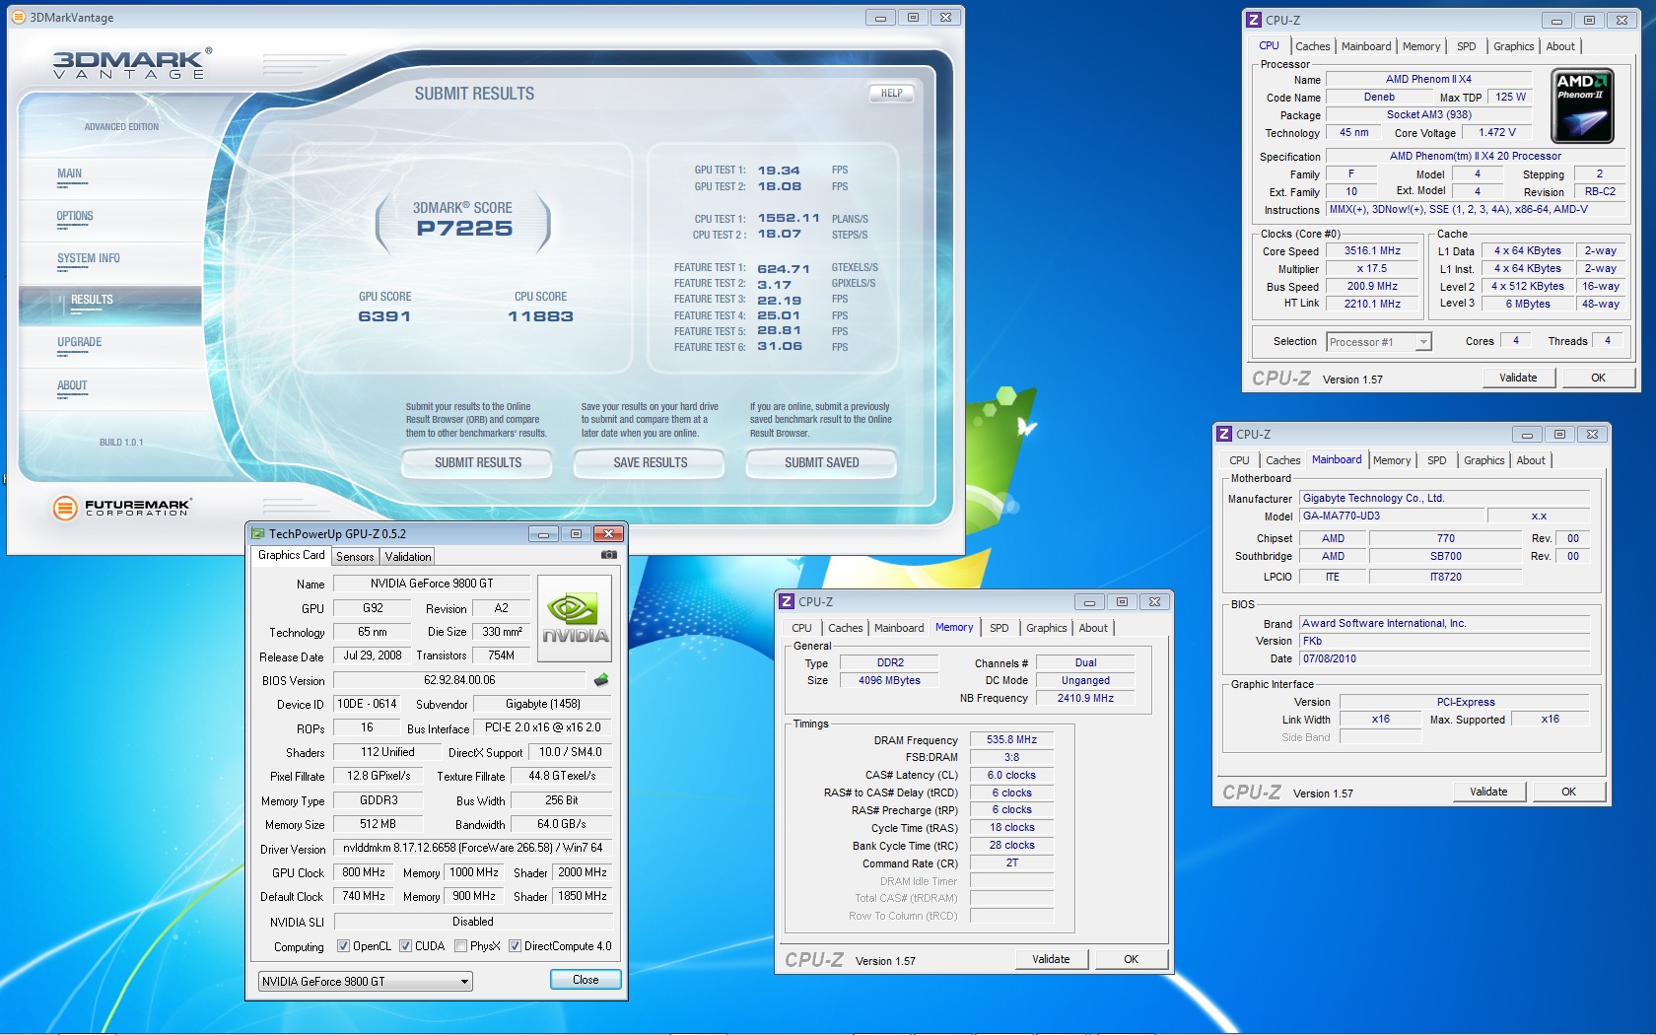This screenshot has height=1035, width=1656.
Task: Switch to the Sensors tab in GPU-Z
Action: (x=355, y=557)
